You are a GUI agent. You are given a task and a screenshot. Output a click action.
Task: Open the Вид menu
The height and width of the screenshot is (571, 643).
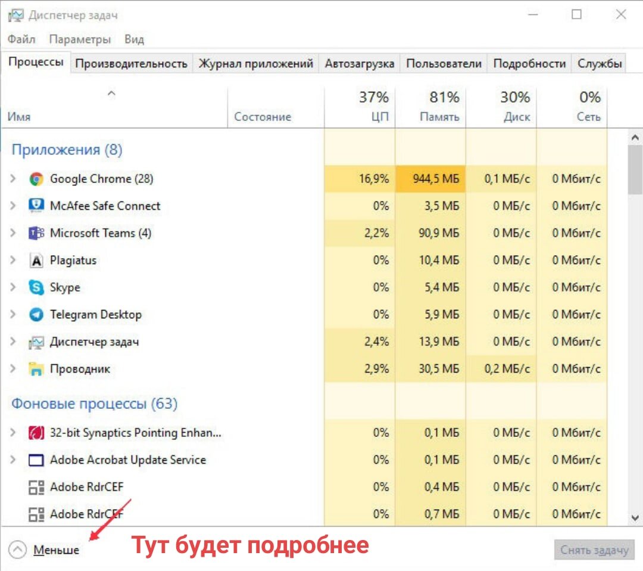pos(134,39)
